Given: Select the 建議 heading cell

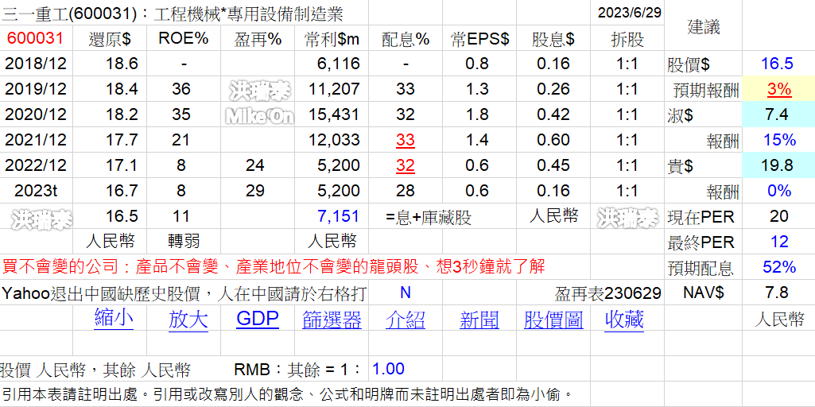Looking at the screenshot, I should click(704, 26).
